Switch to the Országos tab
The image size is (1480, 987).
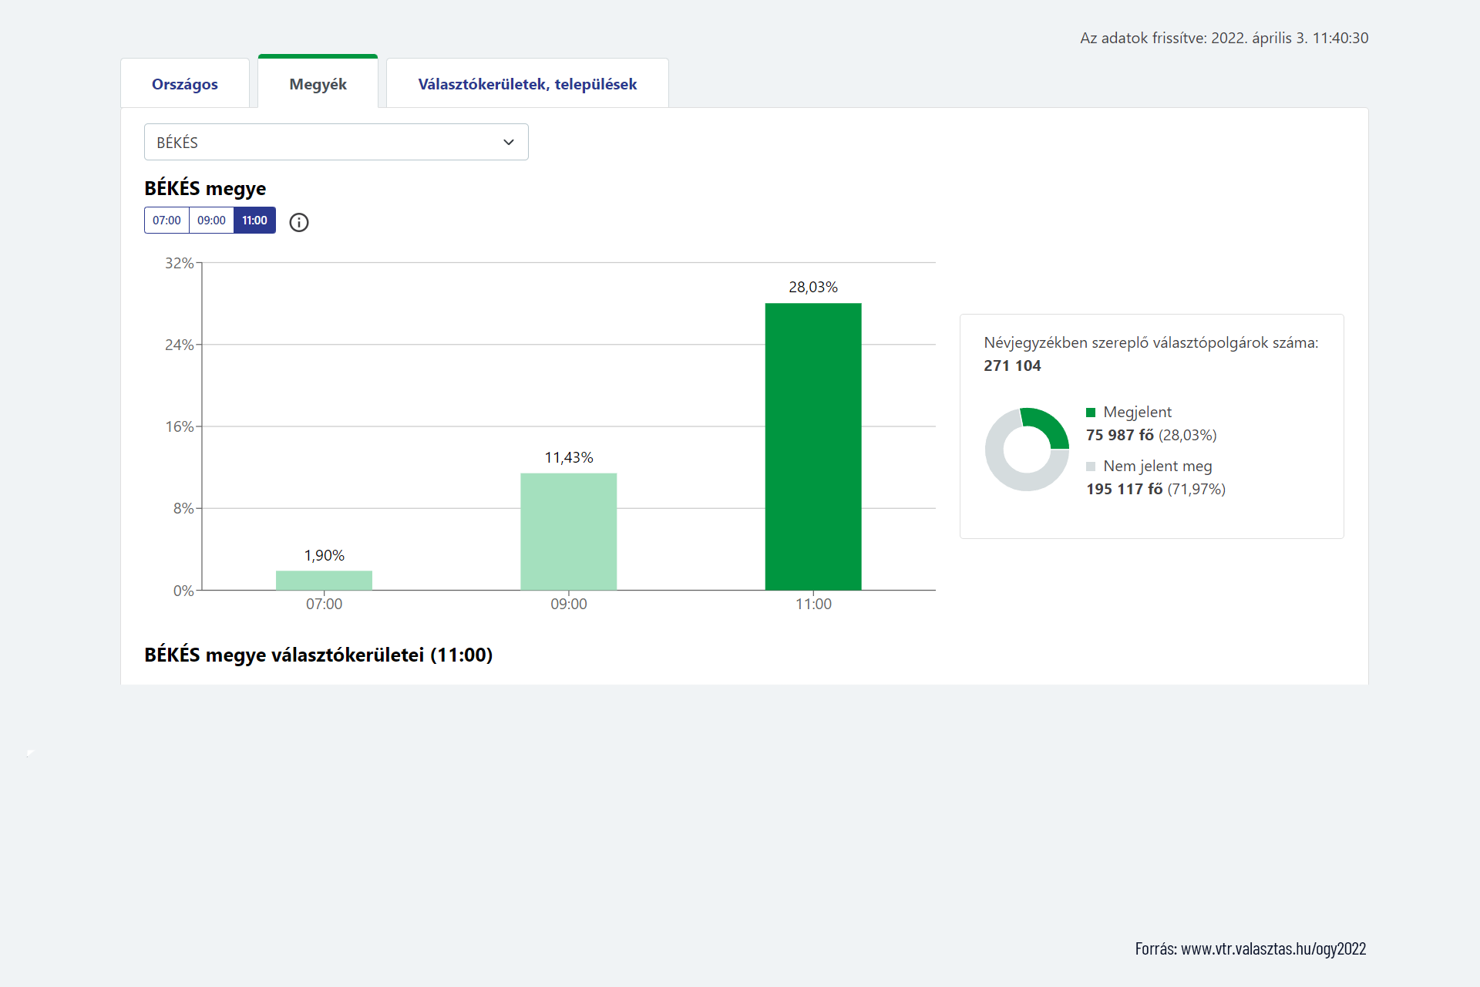[x=185, y=84]
